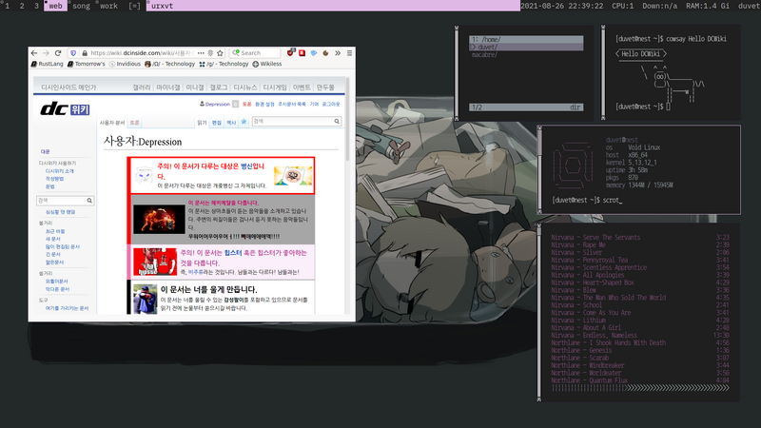
Task: Click the red square extension icon
Action: tap(302, 53)
